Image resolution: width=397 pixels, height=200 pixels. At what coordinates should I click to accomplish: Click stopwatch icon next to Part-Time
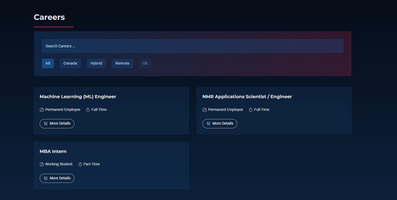pyautogui.click(x=80, y=164)
